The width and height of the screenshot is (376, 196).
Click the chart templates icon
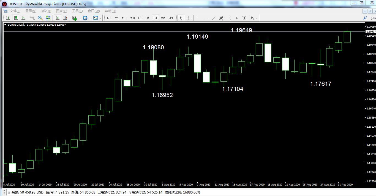[x=96, y=18]
